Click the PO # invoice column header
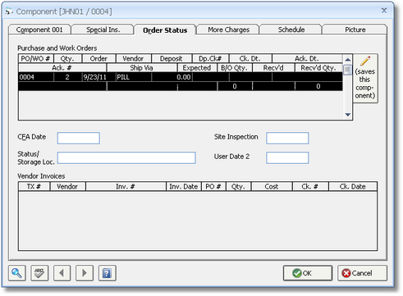Image resolution: width=403 pixels, height=296 pixels. coord(213,186)
